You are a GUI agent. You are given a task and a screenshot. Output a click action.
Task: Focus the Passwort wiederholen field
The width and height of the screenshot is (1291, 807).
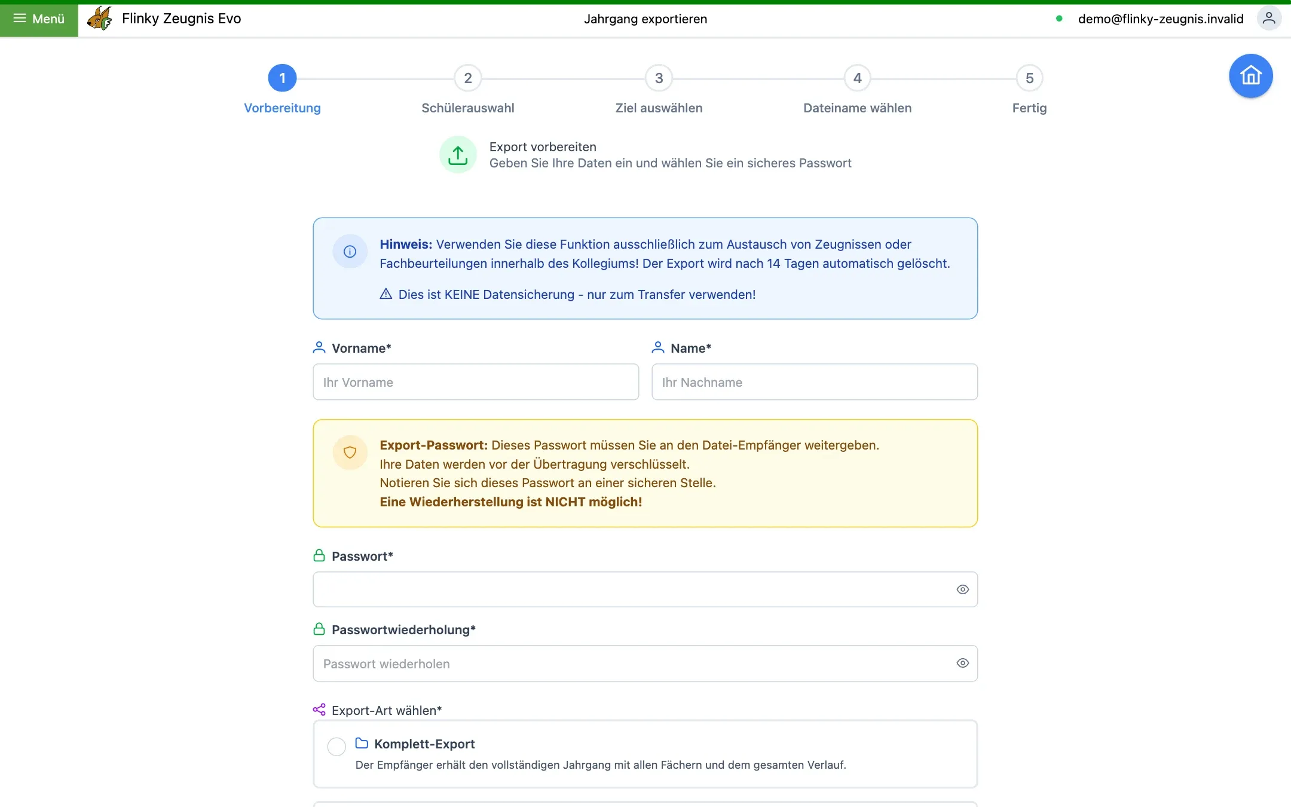click(x=645, y=664)
